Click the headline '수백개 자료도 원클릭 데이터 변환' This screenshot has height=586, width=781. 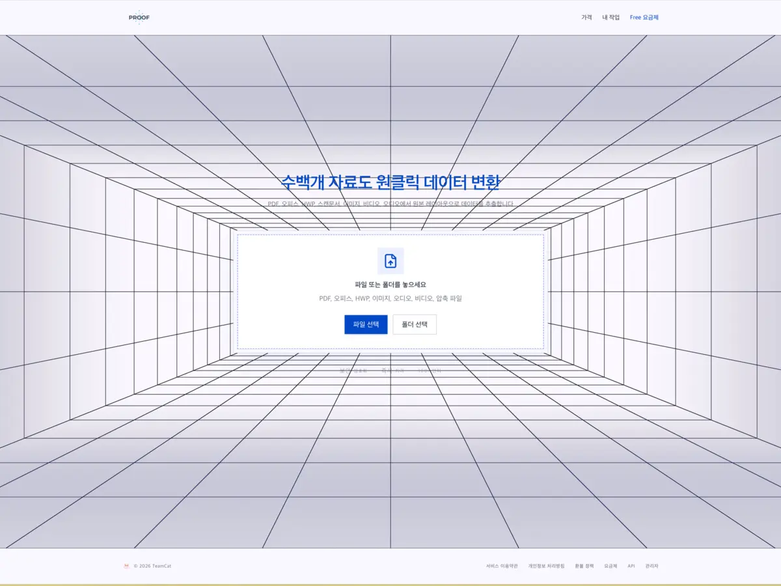click(390, 182)
